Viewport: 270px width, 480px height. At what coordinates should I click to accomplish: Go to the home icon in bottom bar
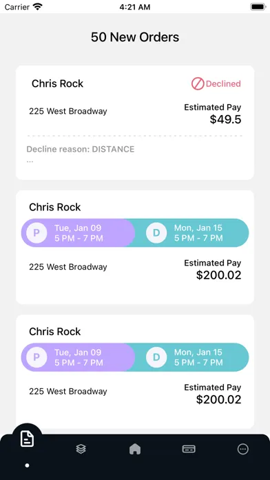[135, 449]
